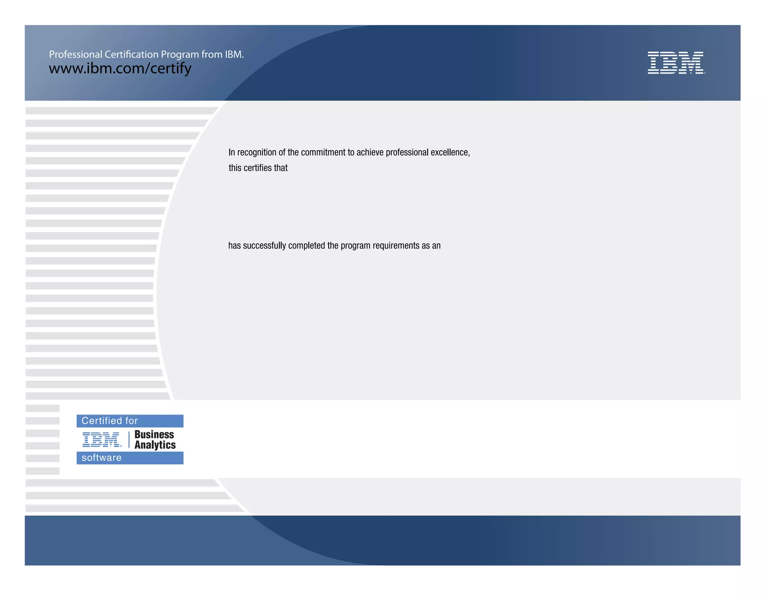Open the www.ibm.com/certify link
Screen dimensions: 769x594
point(120,68)
